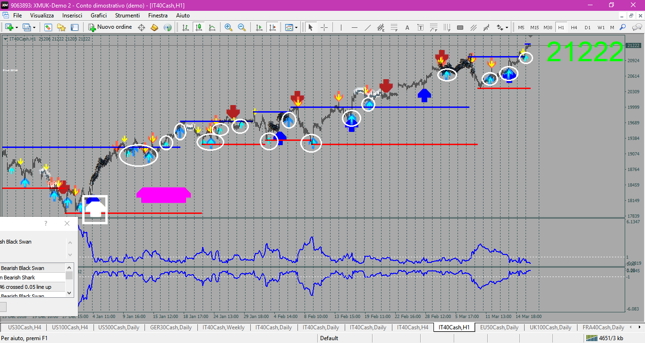Open a new chart window
This screenshot has width=645, height=343.
pyautogui.click(x=8, y=27)
